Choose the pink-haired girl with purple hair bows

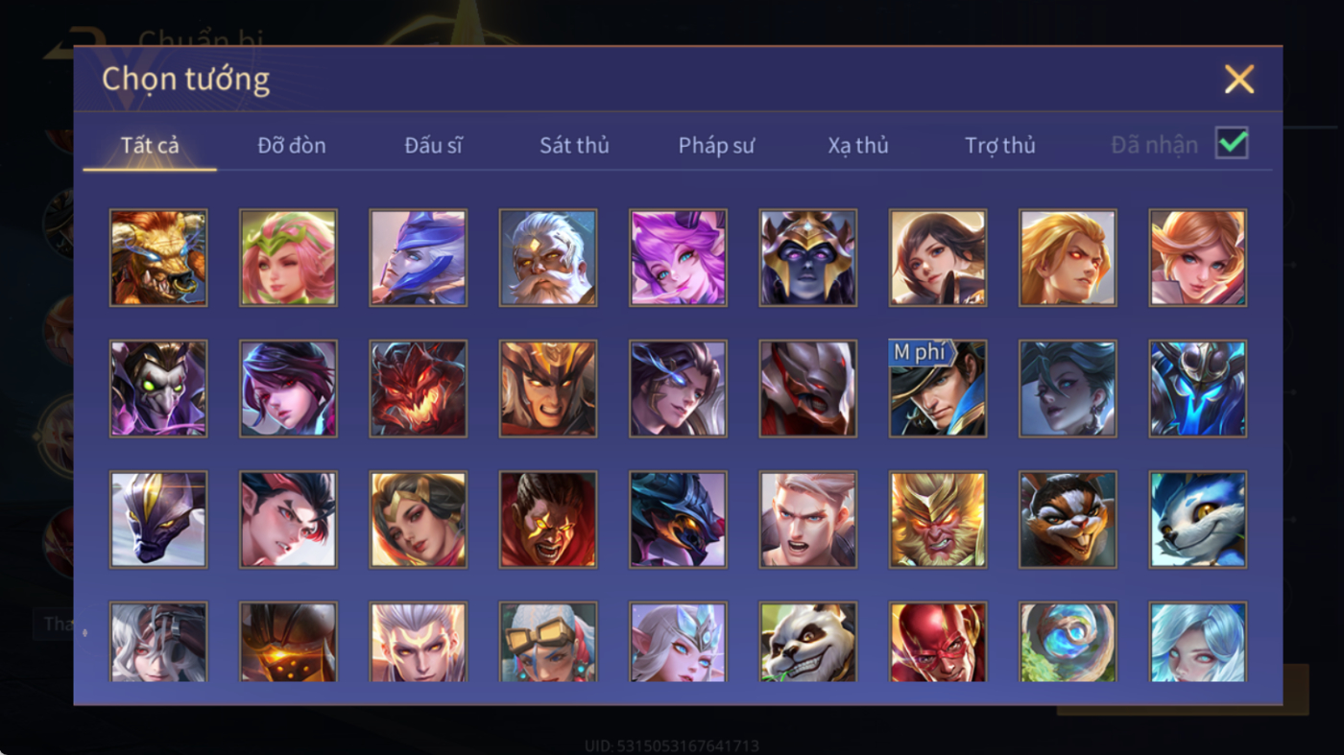(x=678, y=258)
